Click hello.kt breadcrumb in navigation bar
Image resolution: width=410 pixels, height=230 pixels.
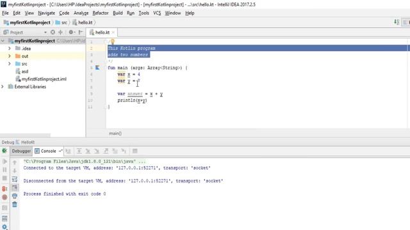coord(83,22)
